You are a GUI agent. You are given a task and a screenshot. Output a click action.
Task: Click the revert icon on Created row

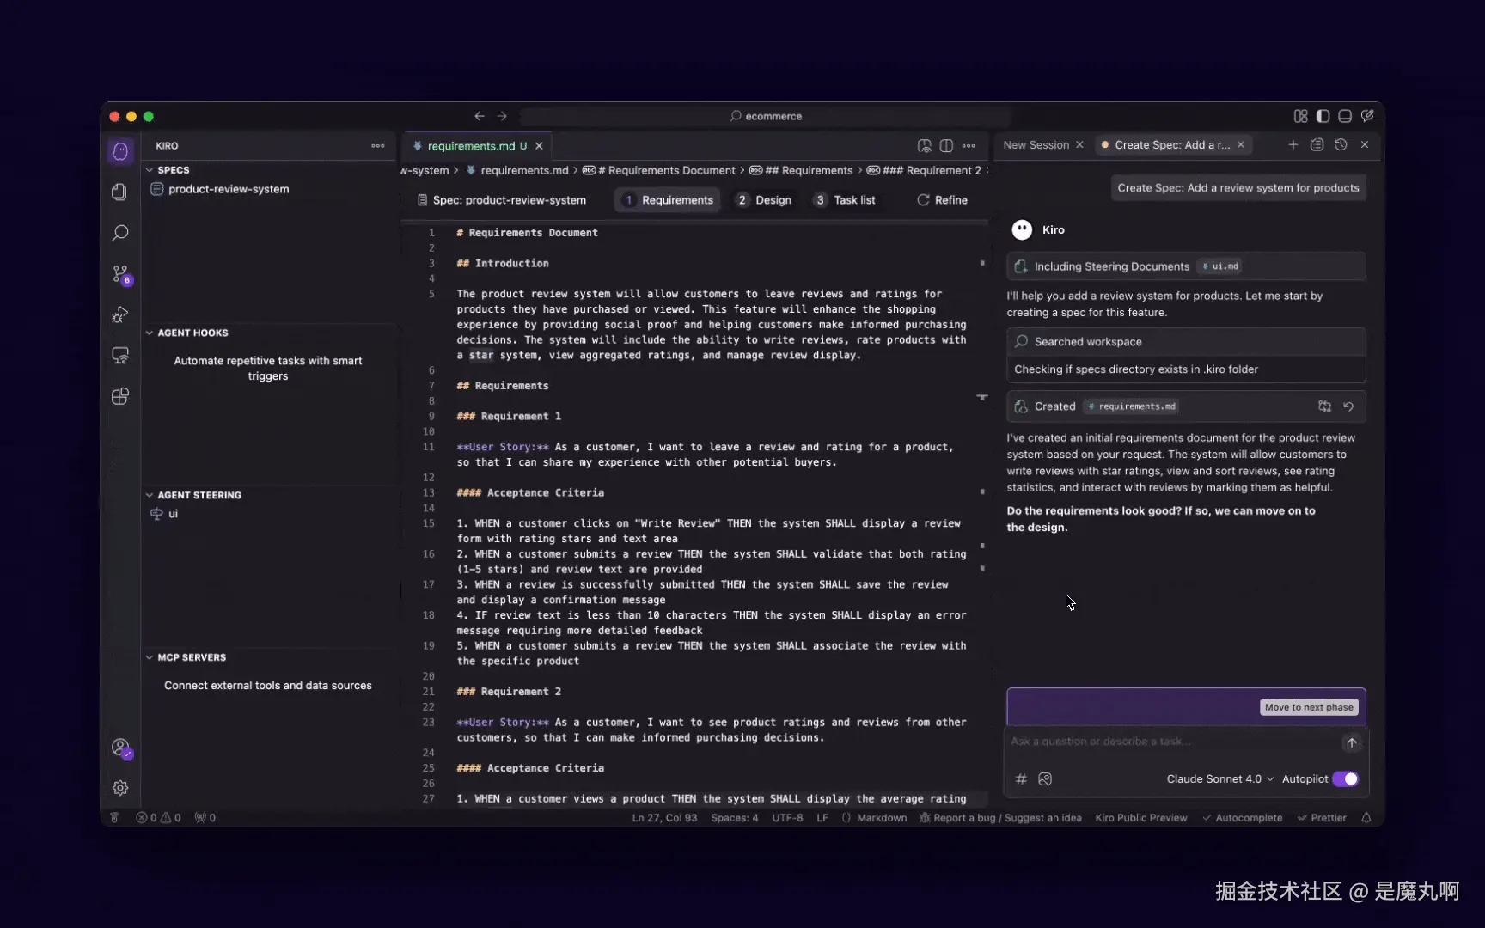[x=1348, y=406]
